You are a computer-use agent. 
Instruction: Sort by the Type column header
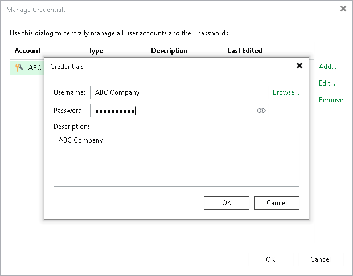point(96,51)
